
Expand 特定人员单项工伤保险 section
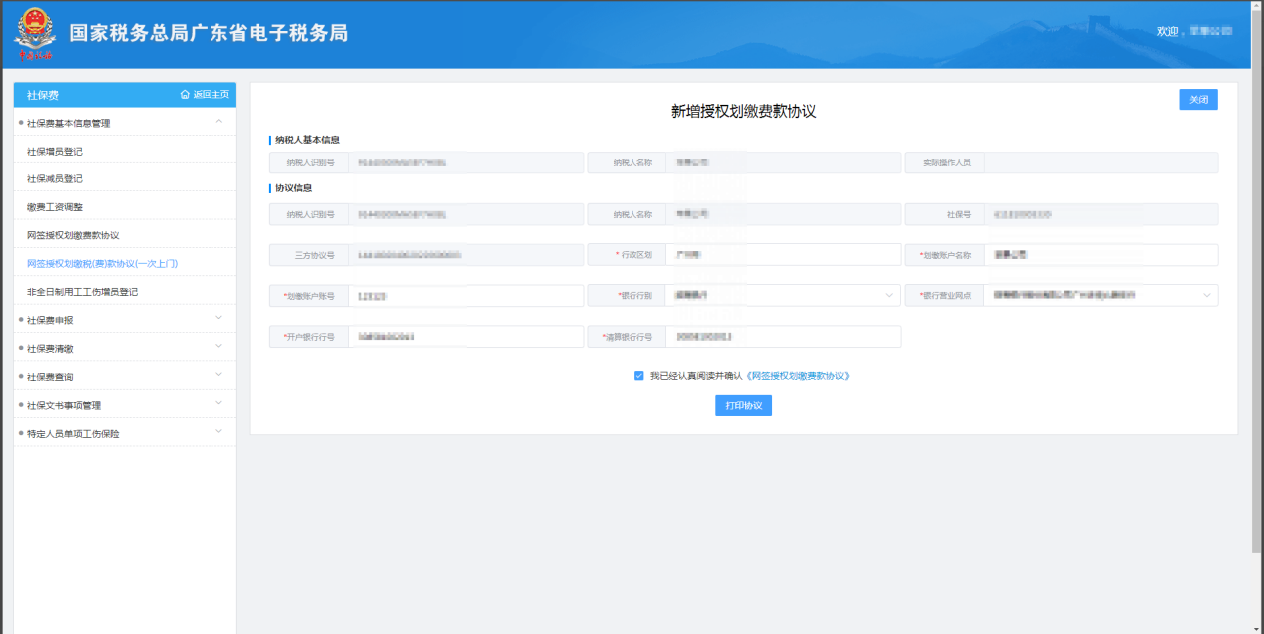click(x=218, y=432)
